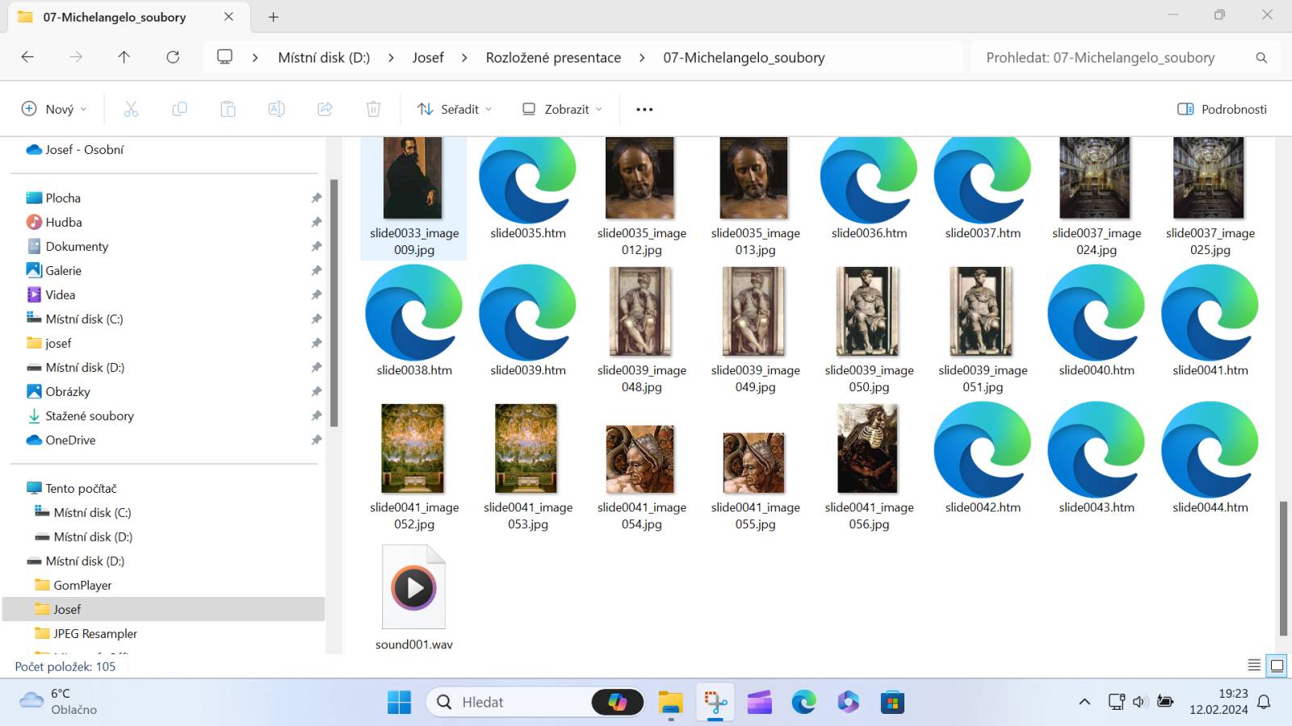Screen dimensions: 1292x726
Task: Switch to large thumbnails view icon
Action: (1277, 665)
